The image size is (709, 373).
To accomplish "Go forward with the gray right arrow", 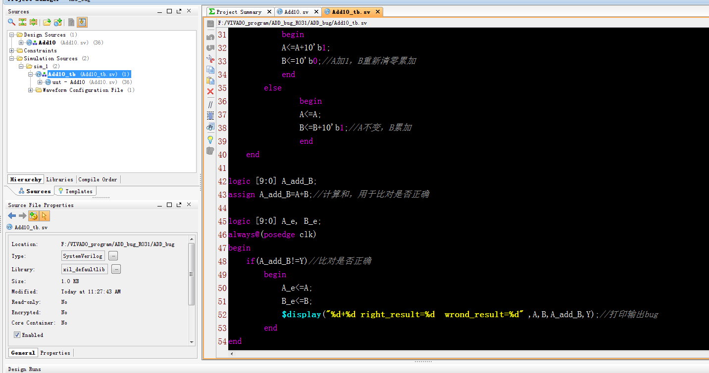I will click(x=22, y=216).
